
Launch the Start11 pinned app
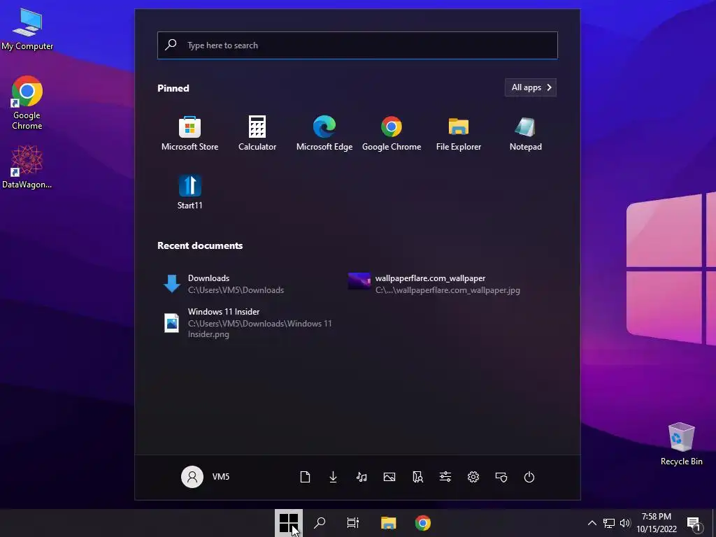pos(189,192)
